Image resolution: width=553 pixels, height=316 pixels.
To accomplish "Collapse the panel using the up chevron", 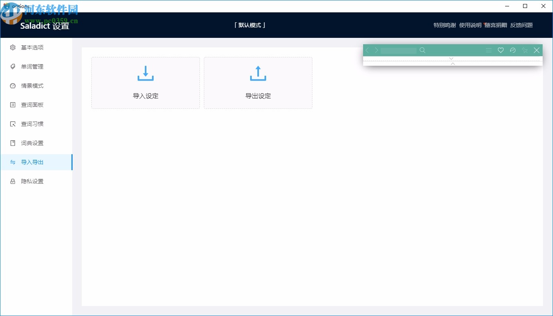I will tap(453, 63).
